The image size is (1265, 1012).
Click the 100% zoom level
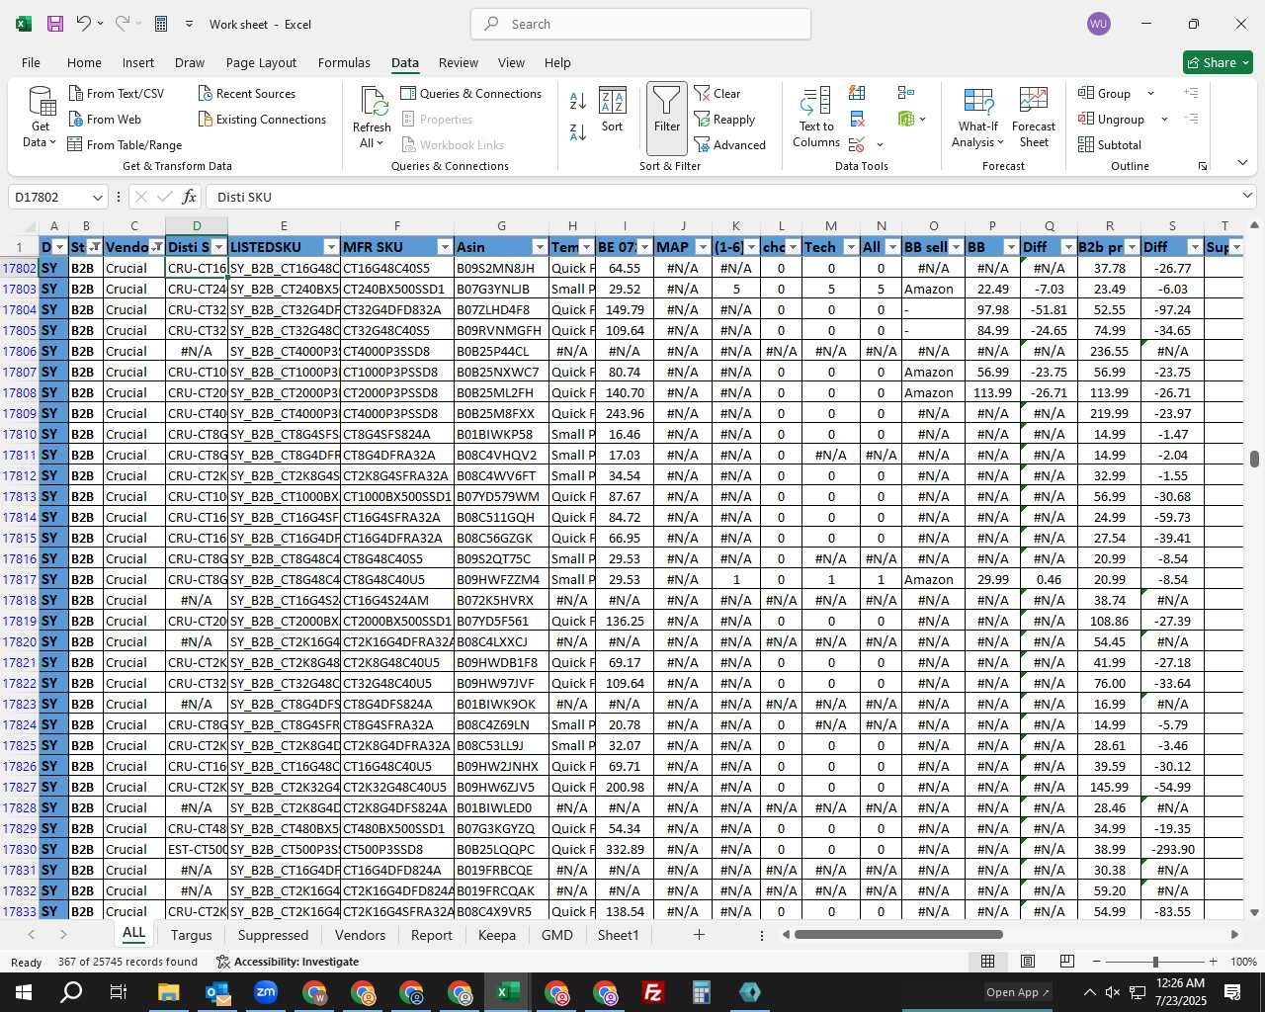pyautogui.click(x=1243, y=962)
